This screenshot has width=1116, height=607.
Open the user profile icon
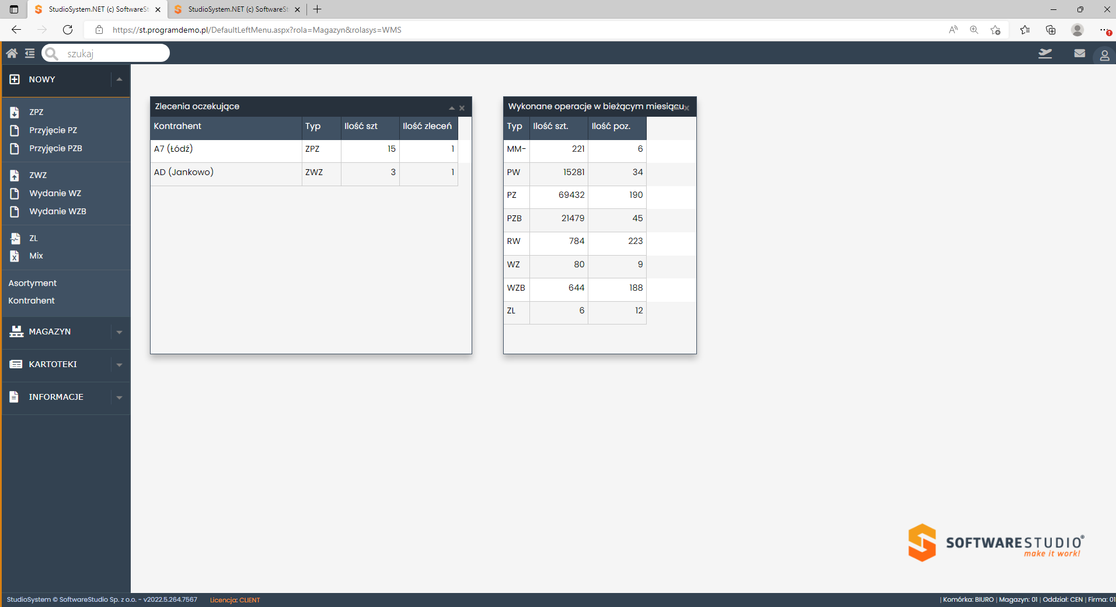click(1104, 55)
